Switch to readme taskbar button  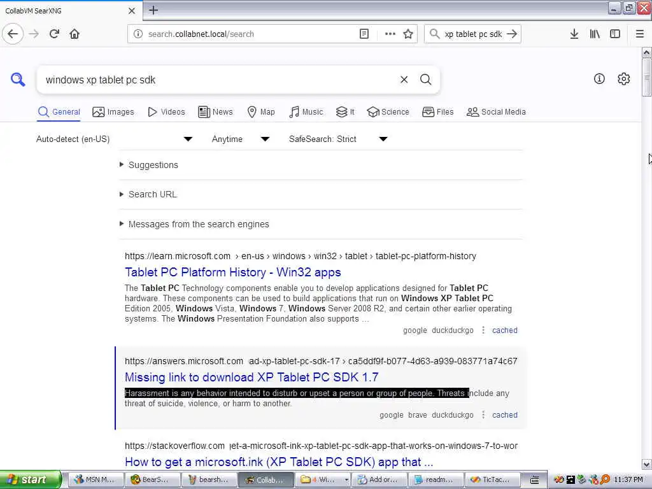click(x=436, y=479)
